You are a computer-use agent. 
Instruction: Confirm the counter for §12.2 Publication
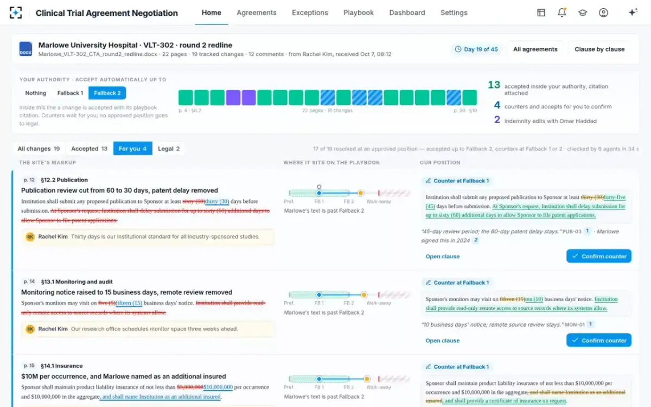pos(599,256)
